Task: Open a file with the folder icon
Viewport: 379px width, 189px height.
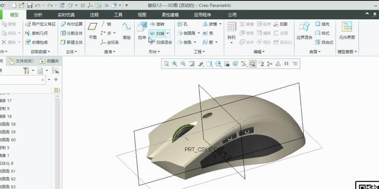Action: [x=21, y=5]
